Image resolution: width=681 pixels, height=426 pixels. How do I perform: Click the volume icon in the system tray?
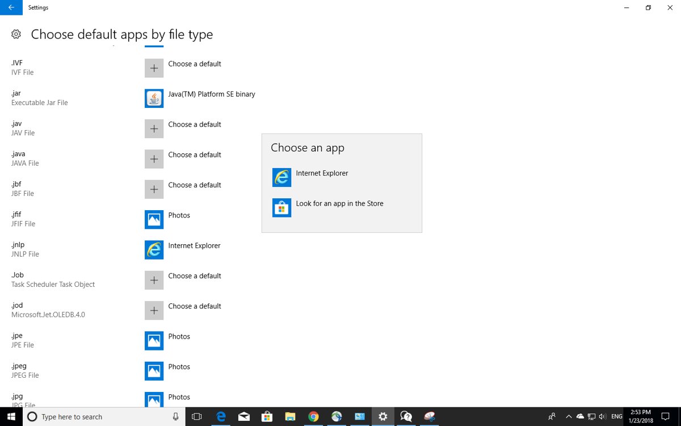pos(602,417)
